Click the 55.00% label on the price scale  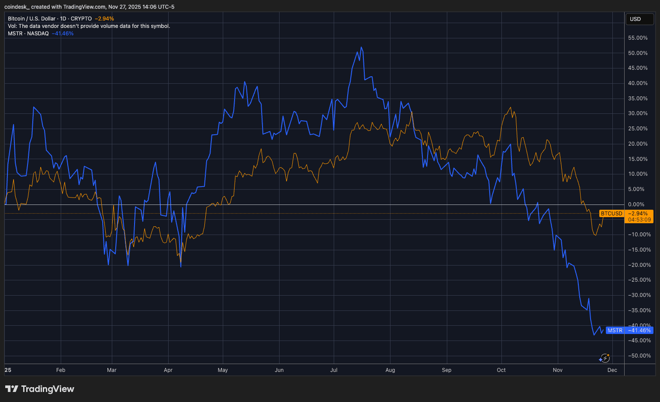(638, 38)
